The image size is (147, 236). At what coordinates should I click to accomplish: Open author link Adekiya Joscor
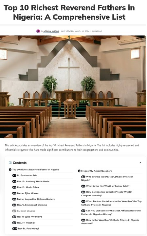51,31
